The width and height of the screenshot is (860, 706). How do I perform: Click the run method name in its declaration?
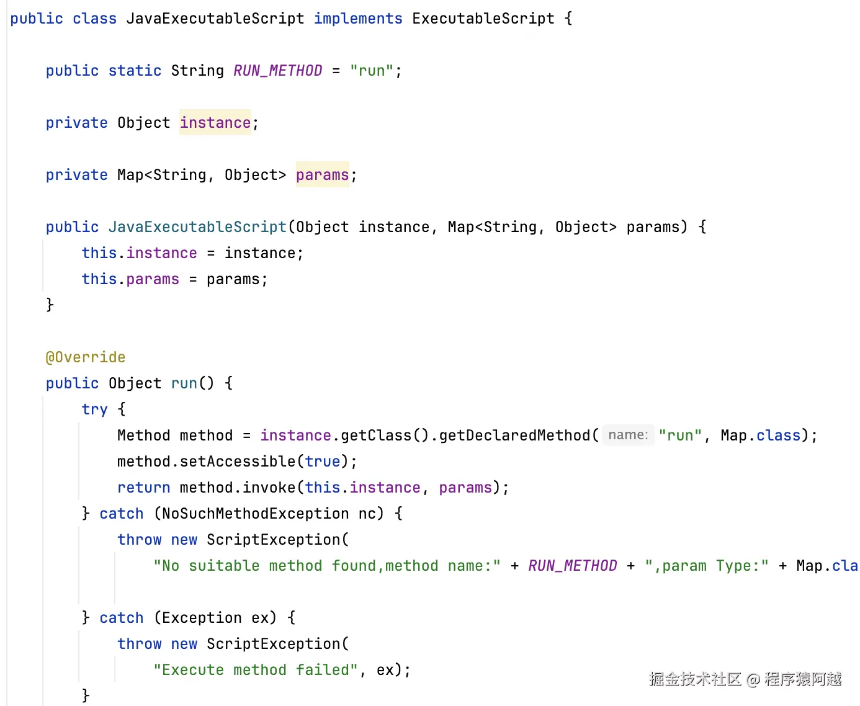(184, 383)
